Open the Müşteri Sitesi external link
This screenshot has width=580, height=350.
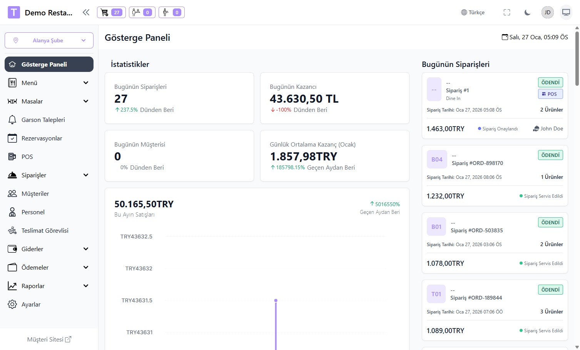pos(49,339)
